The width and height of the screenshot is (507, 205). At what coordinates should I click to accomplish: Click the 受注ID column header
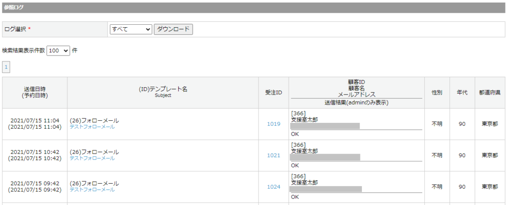point(273,93)
